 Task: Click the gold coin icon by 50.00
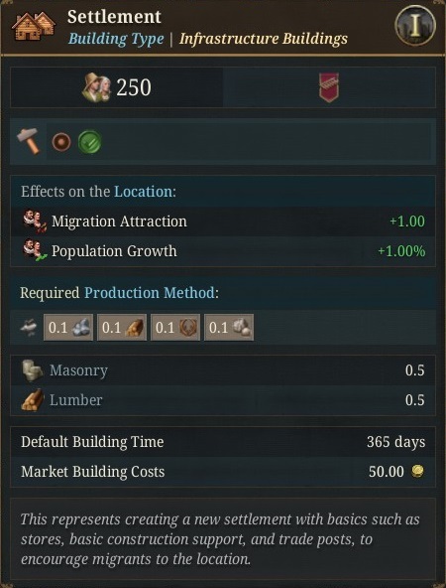pos(417,471)
